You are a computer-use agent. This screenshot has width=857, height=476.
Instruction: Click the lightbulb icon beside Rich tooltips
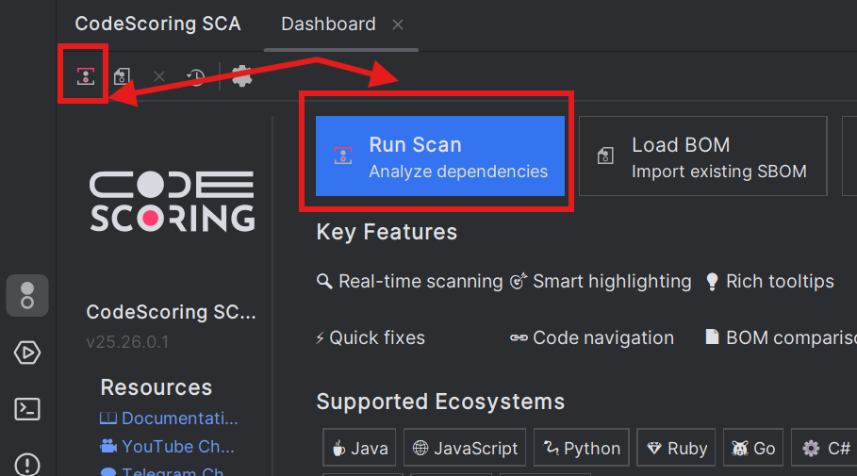click(x=712, y=282)
